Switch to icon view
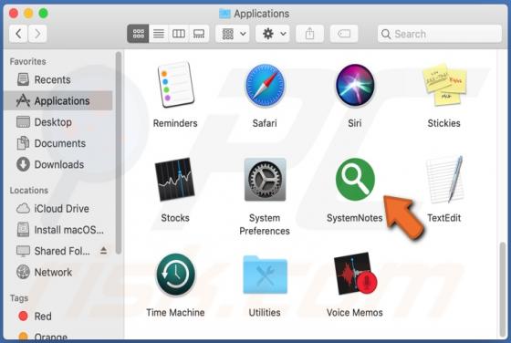511x343 pixels. click(x=138, y=34)
